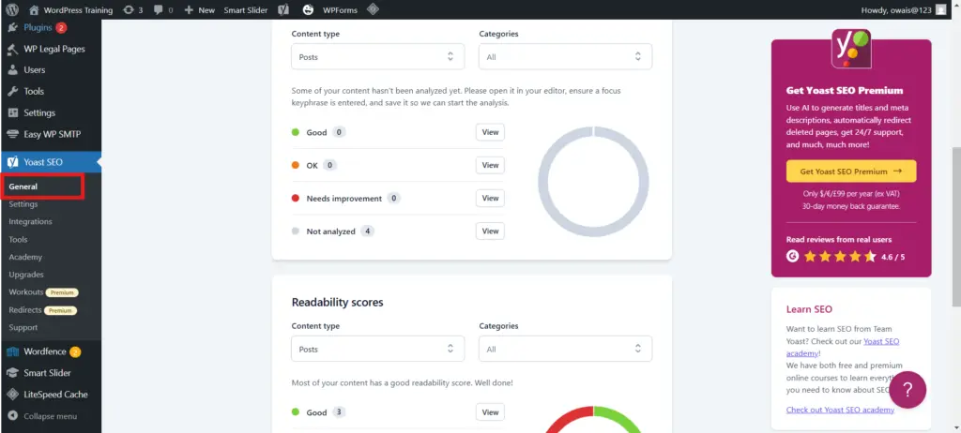Open SEO scores Categories All dropdown
Screen dimensions: 961x433
(565, 57)
